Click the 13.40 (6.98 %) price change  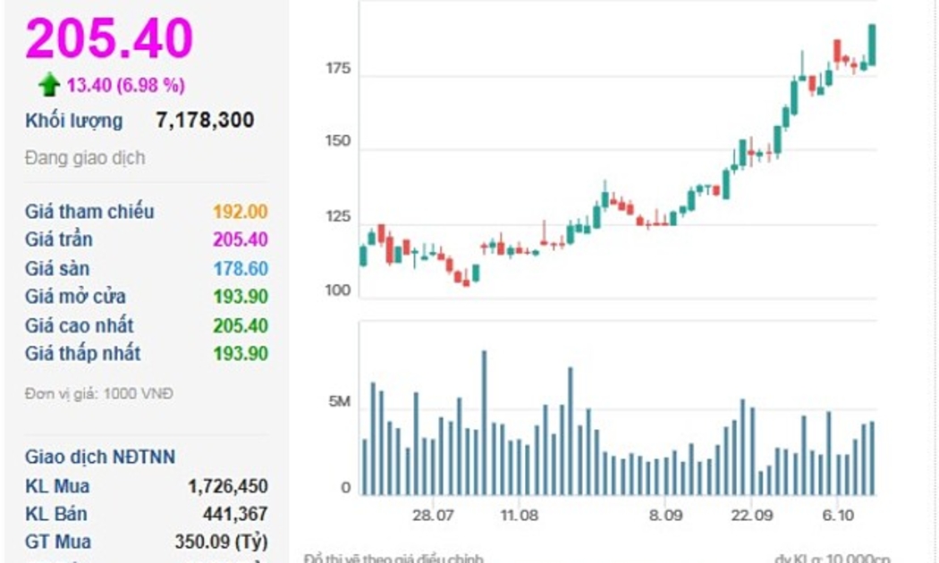125,85
